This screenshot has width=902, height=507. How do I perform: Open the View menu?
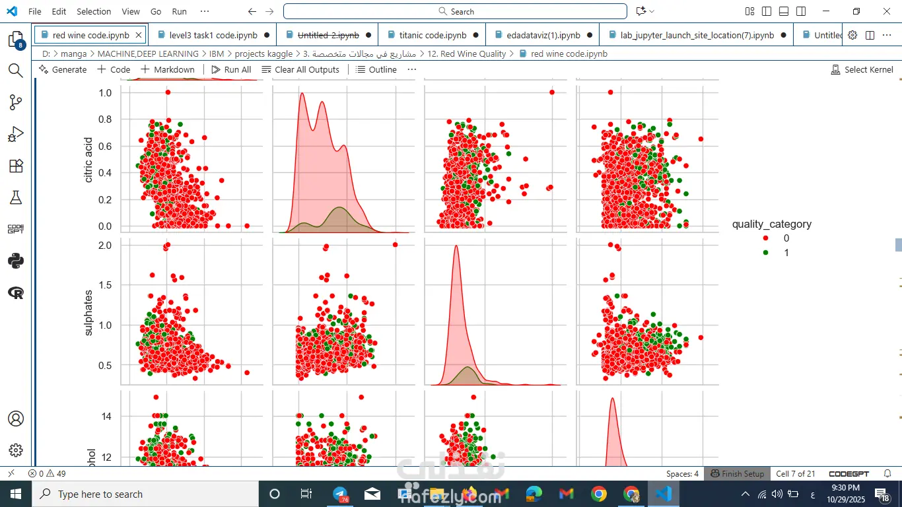(x=131, y=11)
